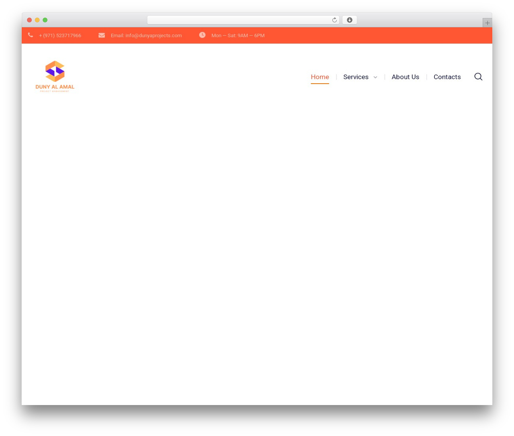The image size is (514, 436).
Task: Expand the Services dropdown chevron
Action: click(x=375, y=77)
